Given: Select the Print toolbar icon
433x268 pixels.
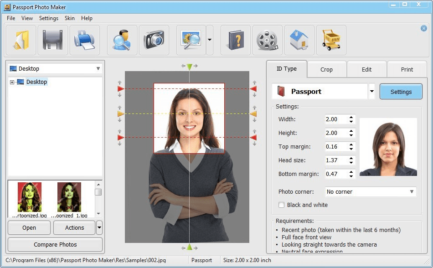Looking at the screenshot, I should pyautogui.click(x=83, y=40).
